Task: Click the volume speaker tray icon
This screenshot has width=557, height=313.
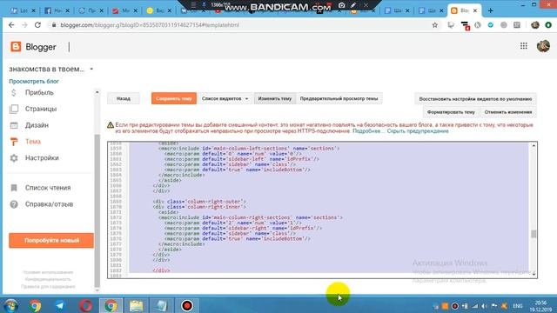Action: [x=484, y=306]
